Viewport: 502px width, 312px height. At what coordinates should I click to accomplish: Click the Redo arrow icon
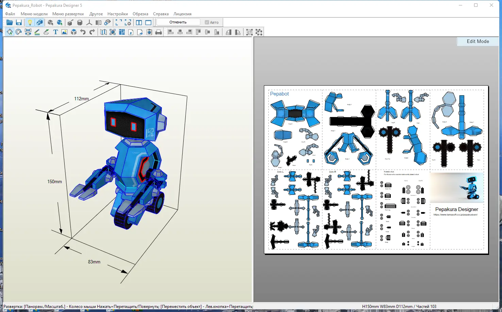(92, 32)
